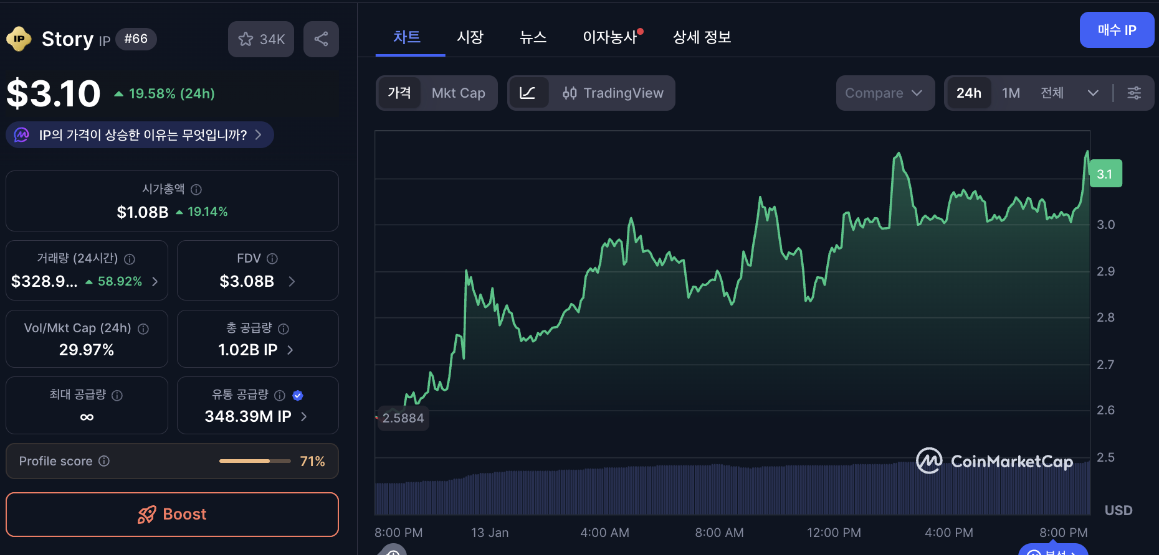Click the 29.97% Vol/Mkt Cap value
The image size is (1159, 555).
pos(87,350)
